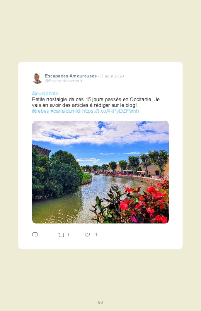
Task: Open the Escapades Amoureuses display name
Action: click(71, 76)
